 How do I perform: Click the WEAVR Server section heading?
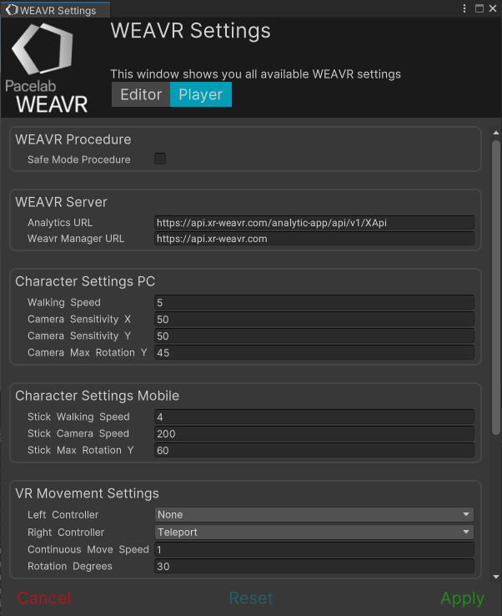tap(61, 202)
